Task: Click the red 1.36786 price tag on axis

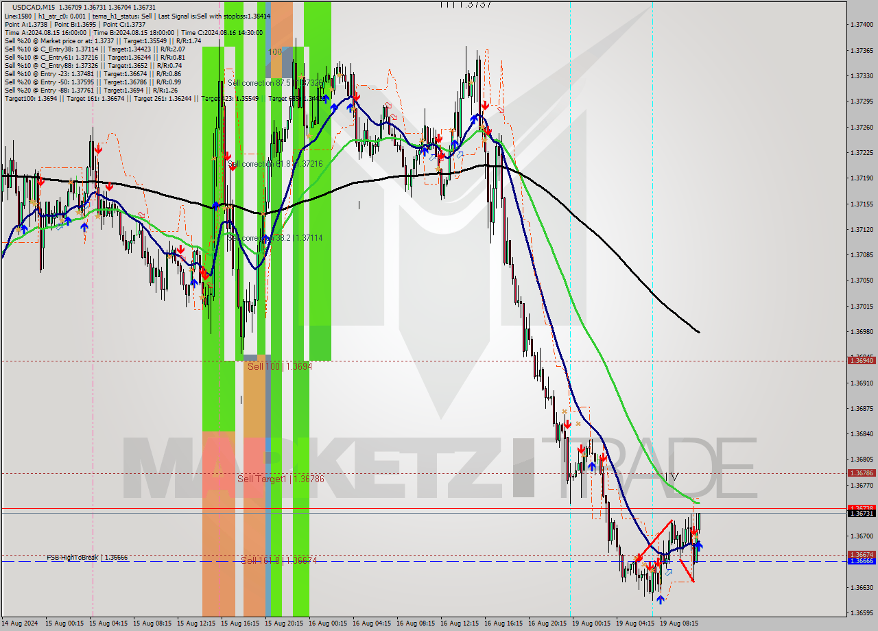Action: pos(861,473)
